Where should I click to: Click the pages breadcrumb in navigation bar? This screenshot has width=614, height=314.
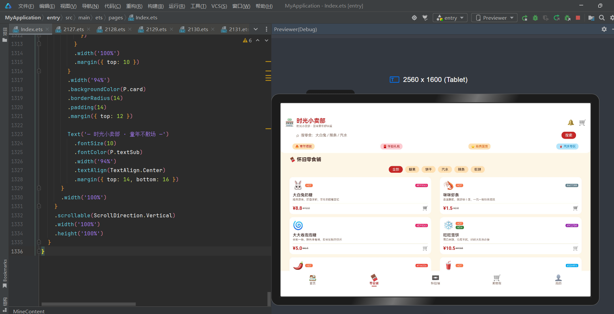tap(115, 18)
